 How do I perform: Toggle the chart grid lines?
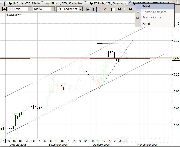pyautogui.click(x=99, y=9)
